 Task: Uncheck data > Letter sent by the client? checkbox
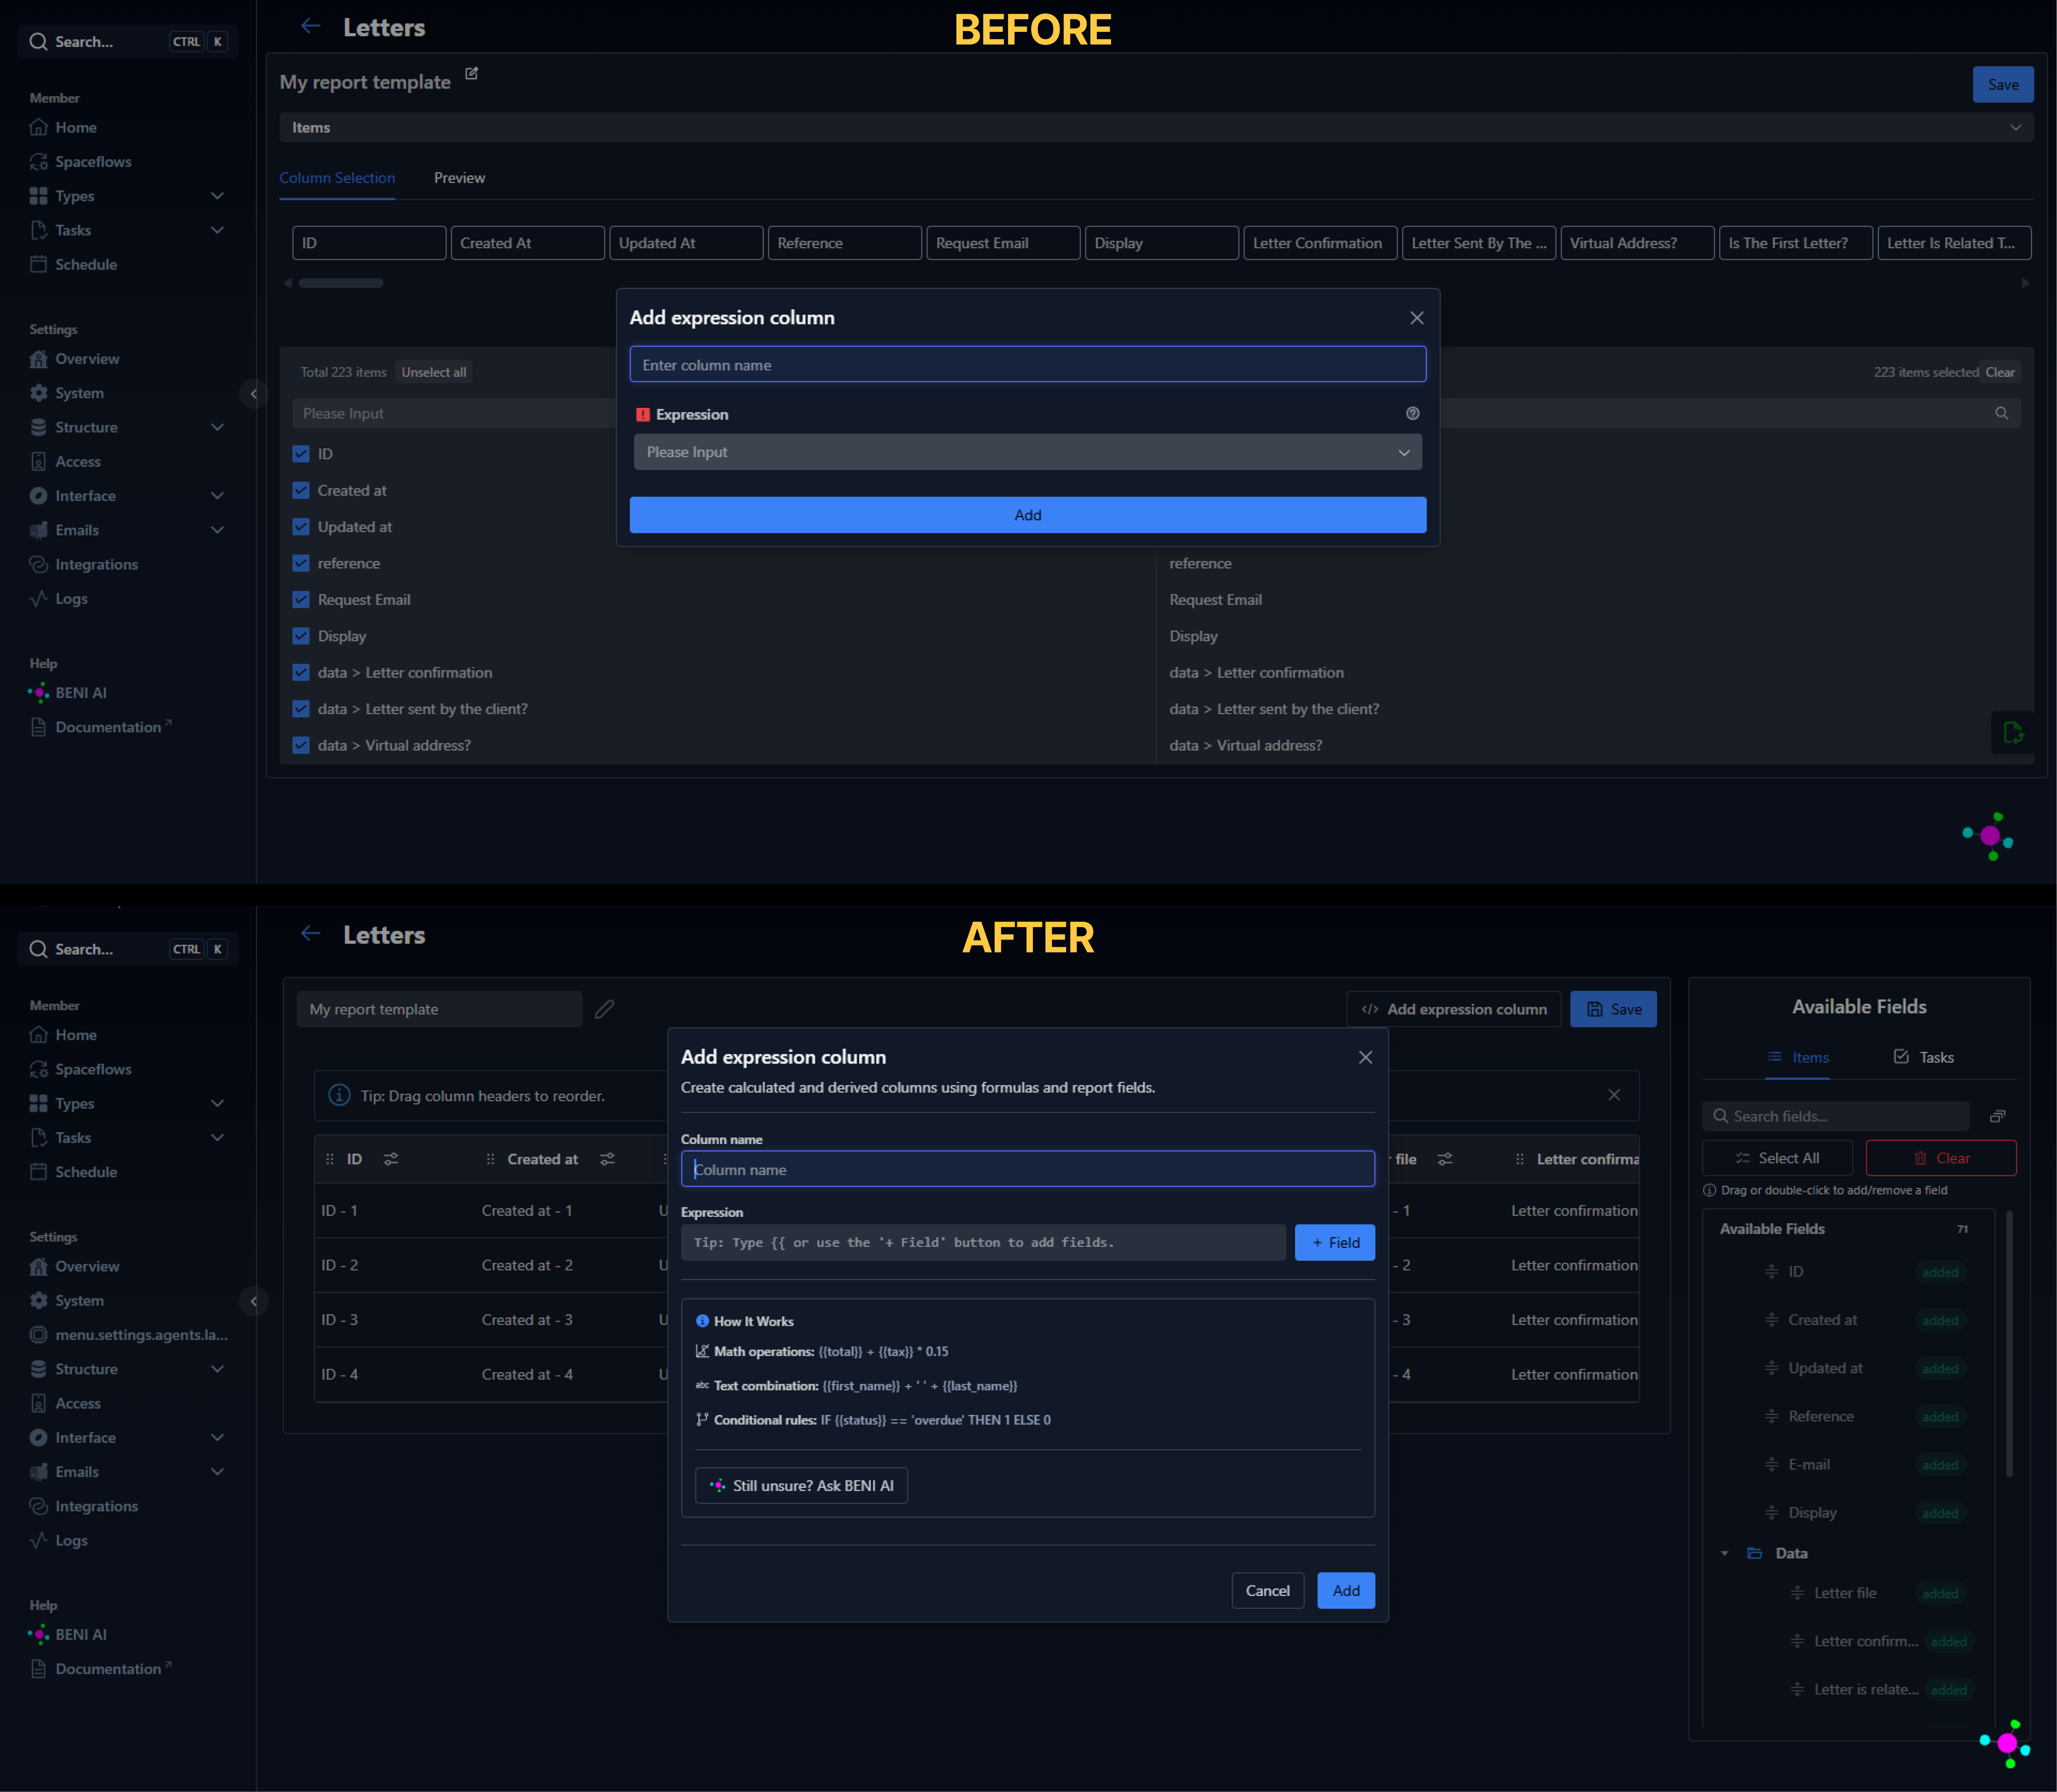301,709
